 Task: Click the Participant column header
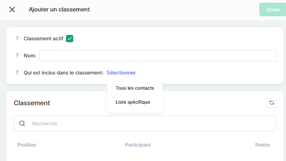pyautogui.click(x=138, y=145)
